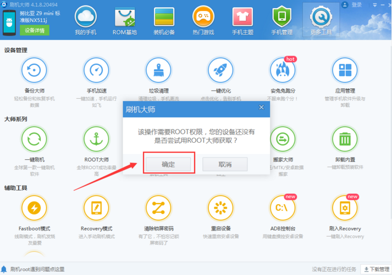This screenshot has height=275, width=392.
Task: Click 辅助工具 section heading
Action: point(16,188)
